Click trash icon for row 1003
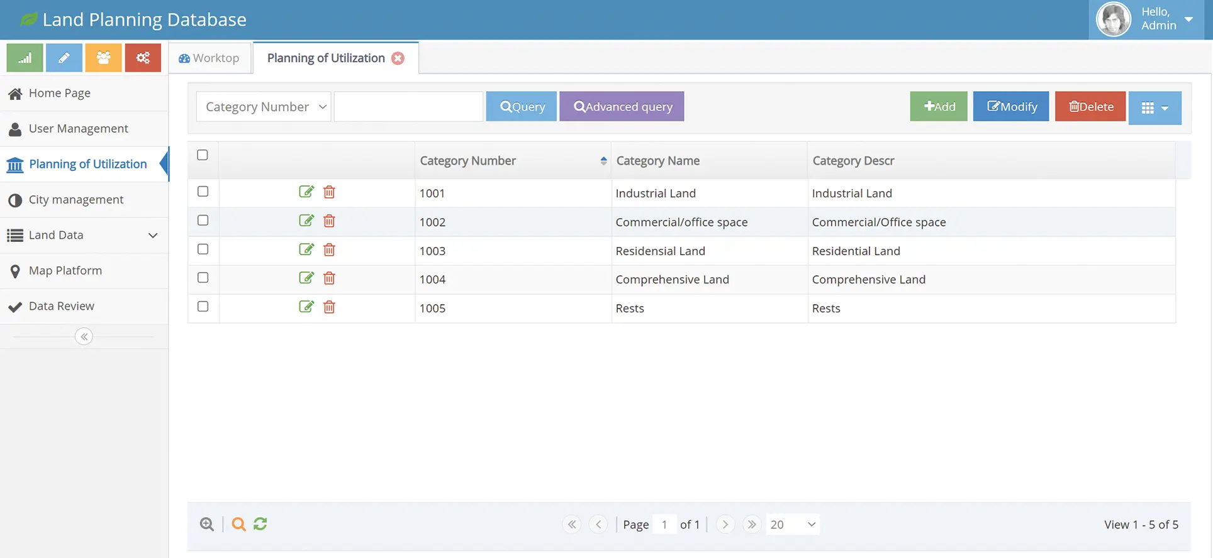Screen dimensions: 1213x558 [329, 250]
